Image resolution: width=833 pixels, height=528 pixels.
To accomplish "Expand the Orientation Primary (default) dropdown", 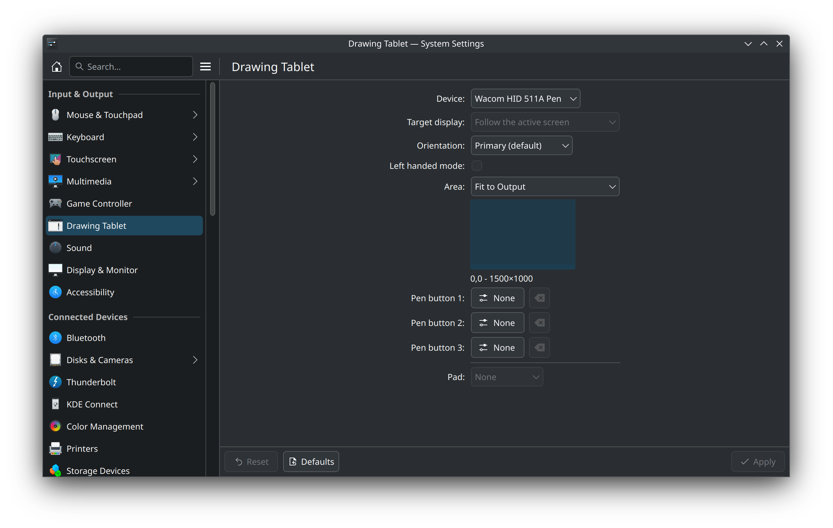I will pos(521,146).
